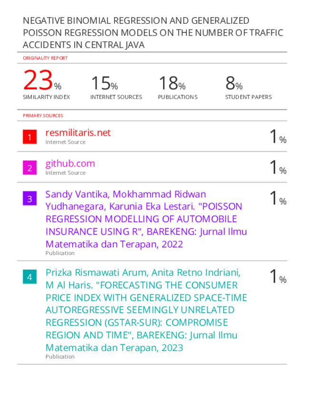Click the 1% match for source 3
The height and width of the screenshot is (400, 309).
[x=278, y=198]
